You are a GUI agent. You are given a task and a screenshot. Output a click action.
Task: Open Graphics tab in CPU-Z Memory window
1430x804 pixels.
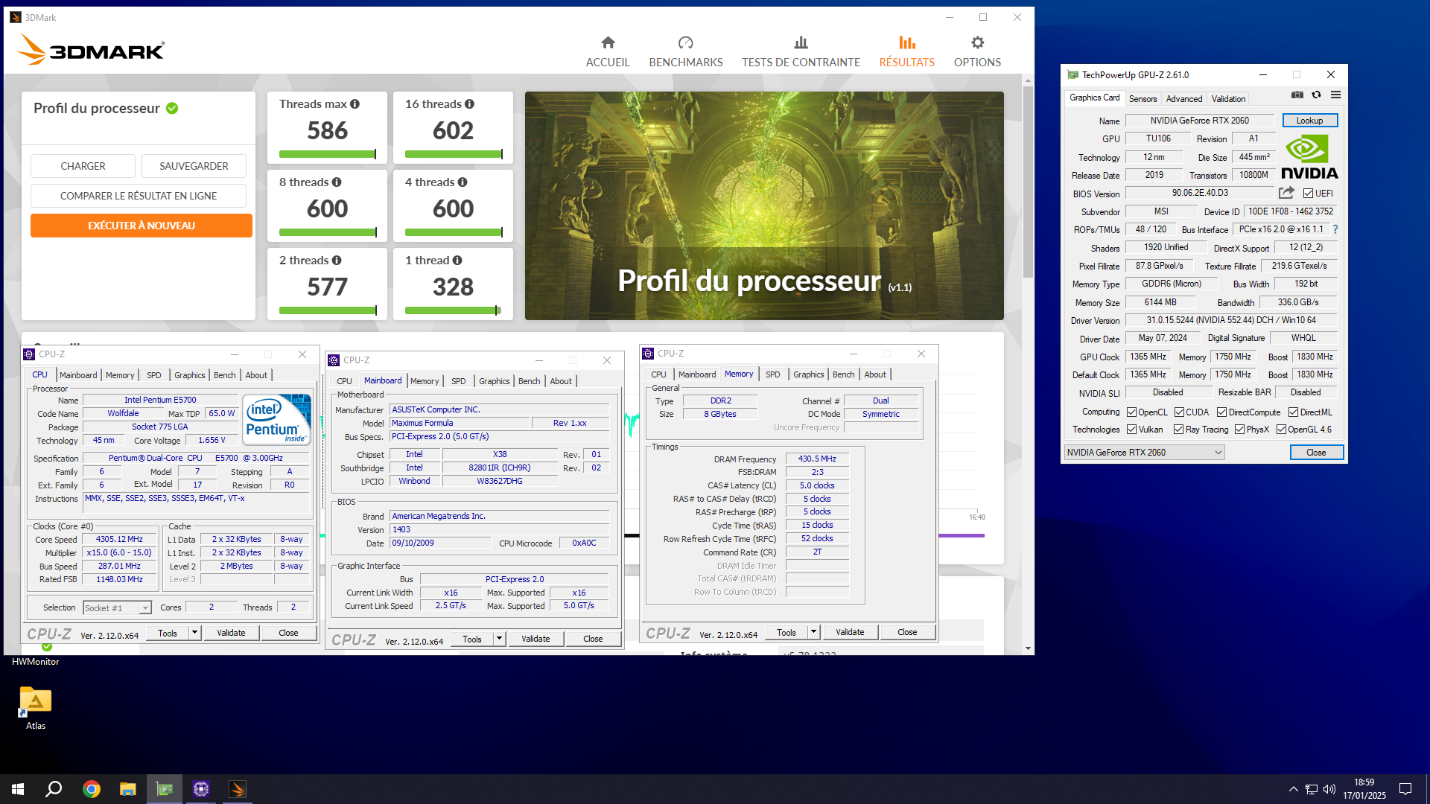808,374
